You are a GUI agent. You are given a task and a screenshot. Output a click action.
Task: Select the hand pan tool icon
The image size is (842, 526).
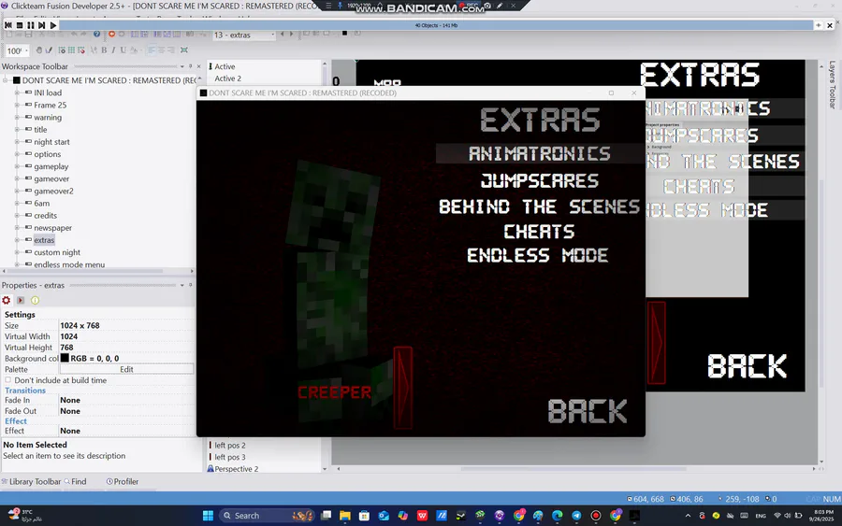38,50
